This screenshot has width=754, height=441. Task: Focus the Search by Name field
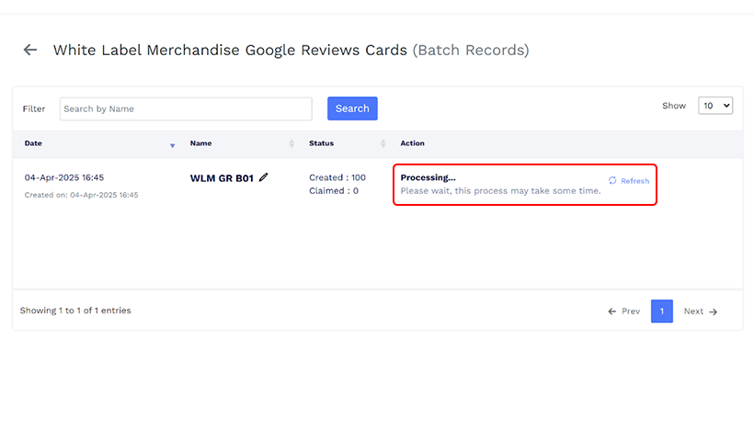pos(186,108)
